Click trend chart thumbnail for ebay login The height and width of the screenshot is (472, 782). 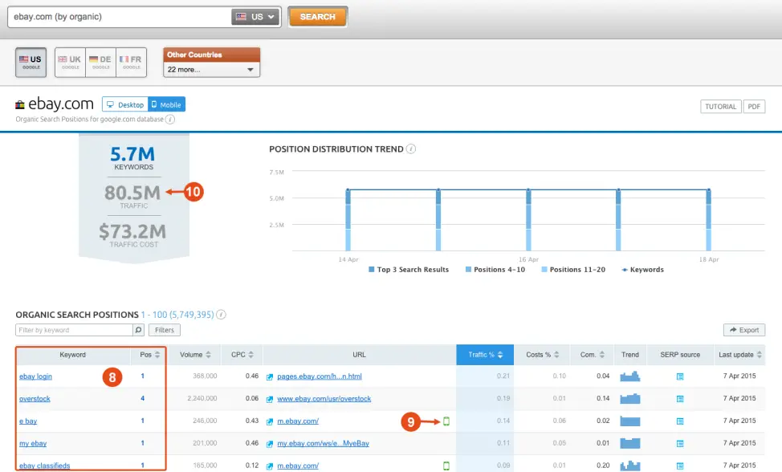(x=630, y=376)
